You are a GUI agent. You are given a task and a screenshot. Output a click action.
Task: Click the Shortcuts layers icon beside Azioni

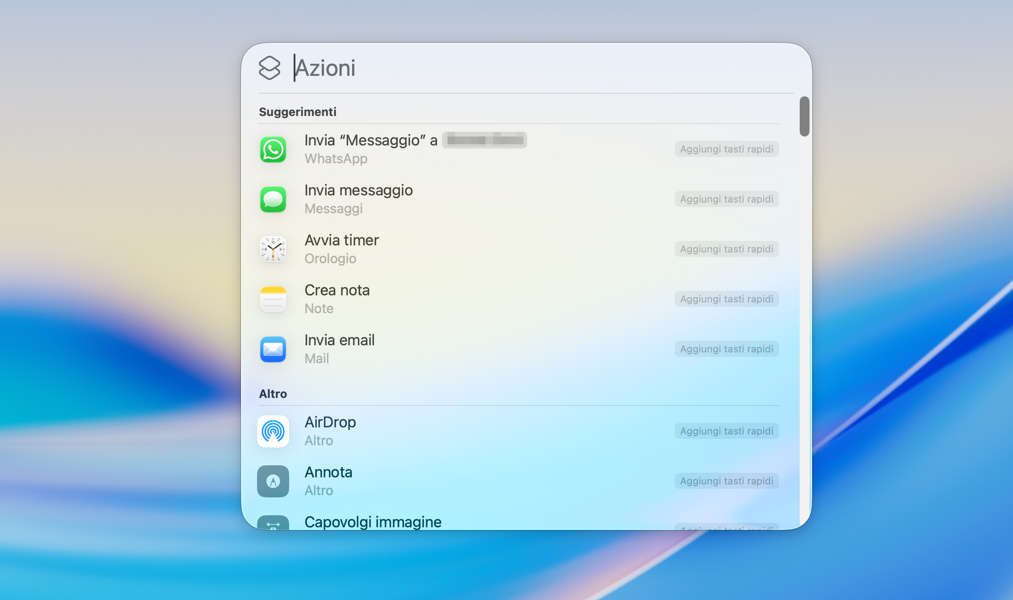[270, 68]
